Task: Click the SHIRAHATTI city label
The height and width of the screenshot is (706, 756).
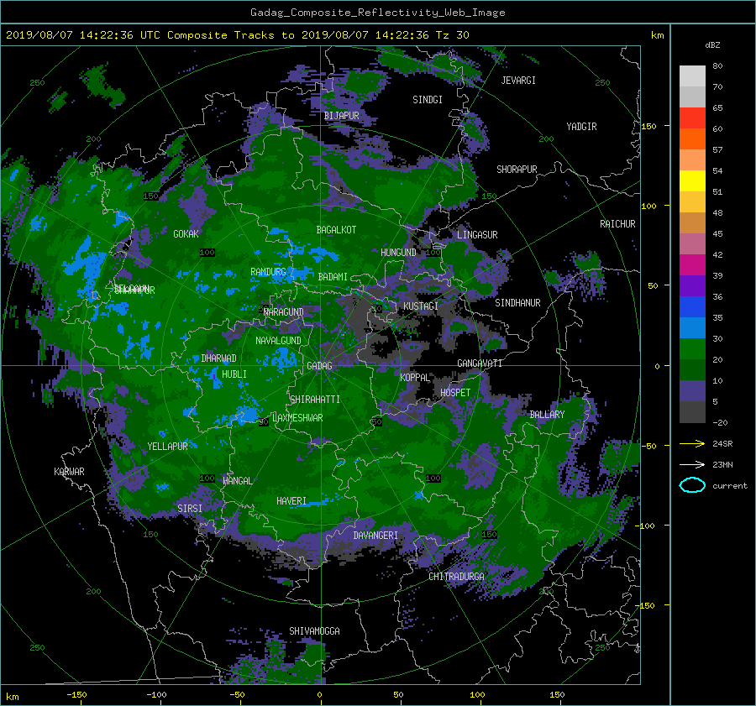Action: [315, 400]
